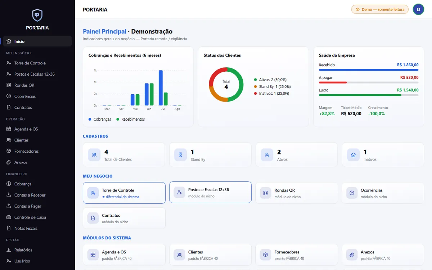Click the Agenda e OS sidebar calendar icon
The height and width of the screenshot is (270, 432).
(9, 129)
